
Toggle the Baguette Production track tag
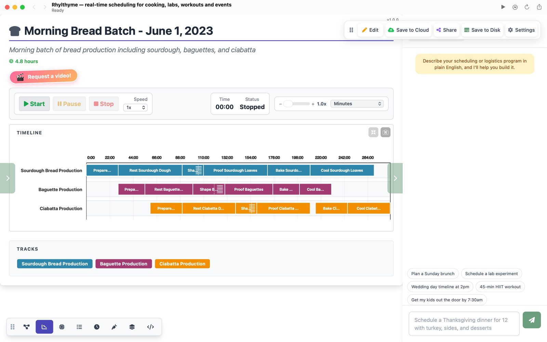[x=123, y=264]
